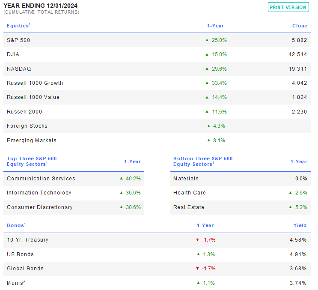Select the Materials sector label
Image resolution: width=318 pixels, height=290 pixels.
tap(186, 179)
